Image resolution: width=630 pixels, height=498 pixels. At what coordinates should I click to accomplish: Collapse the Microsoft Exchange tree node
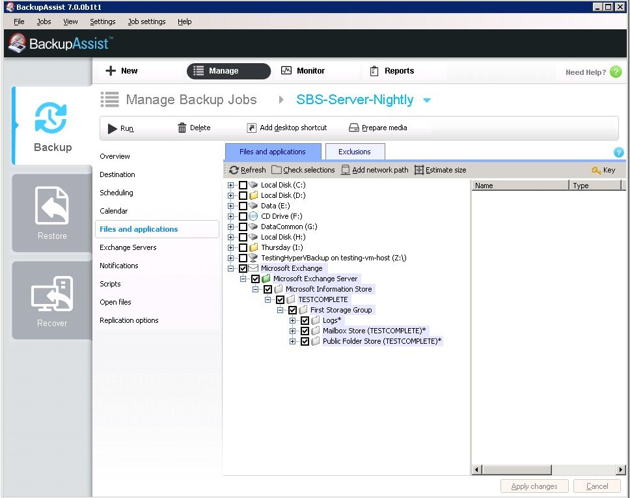pos(230,268)
